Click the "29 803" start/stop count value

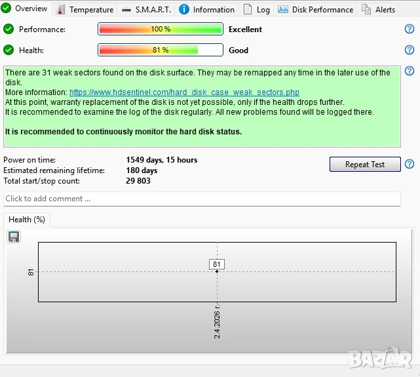coord(138,181)
